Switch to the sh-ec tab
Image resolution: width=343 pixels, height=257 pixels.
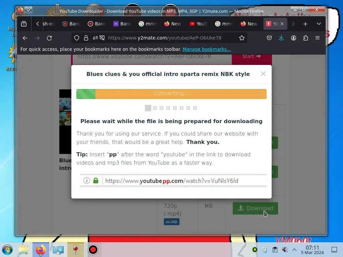click(49, 24)
